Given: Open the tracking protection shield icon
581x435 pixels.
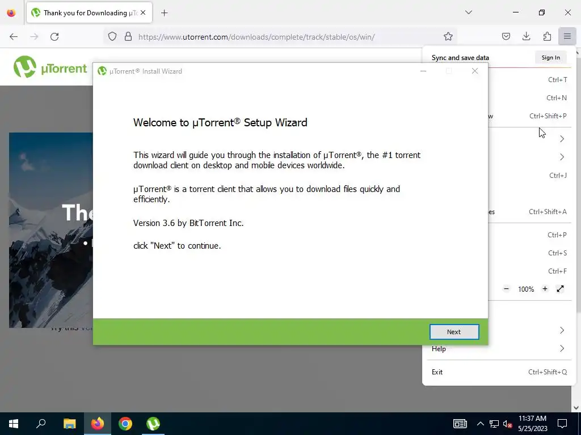Looking at the screenshot, I should coord(112,37).
